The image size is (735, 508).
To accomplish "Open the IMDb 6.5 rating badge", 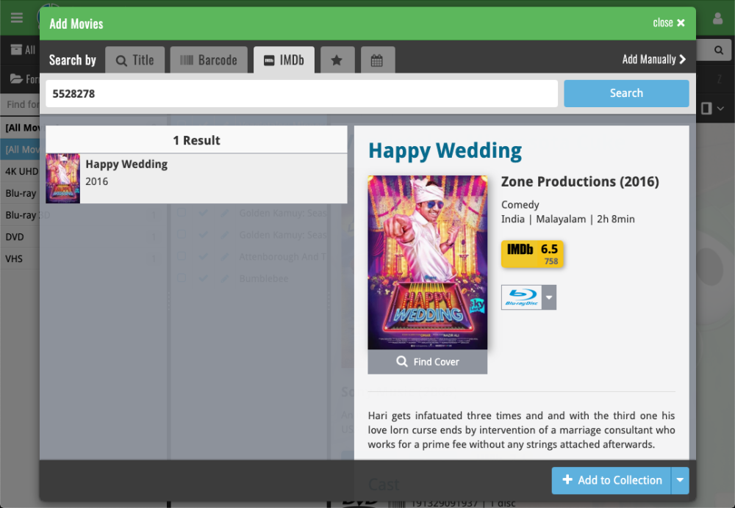I will click(532, 254).
